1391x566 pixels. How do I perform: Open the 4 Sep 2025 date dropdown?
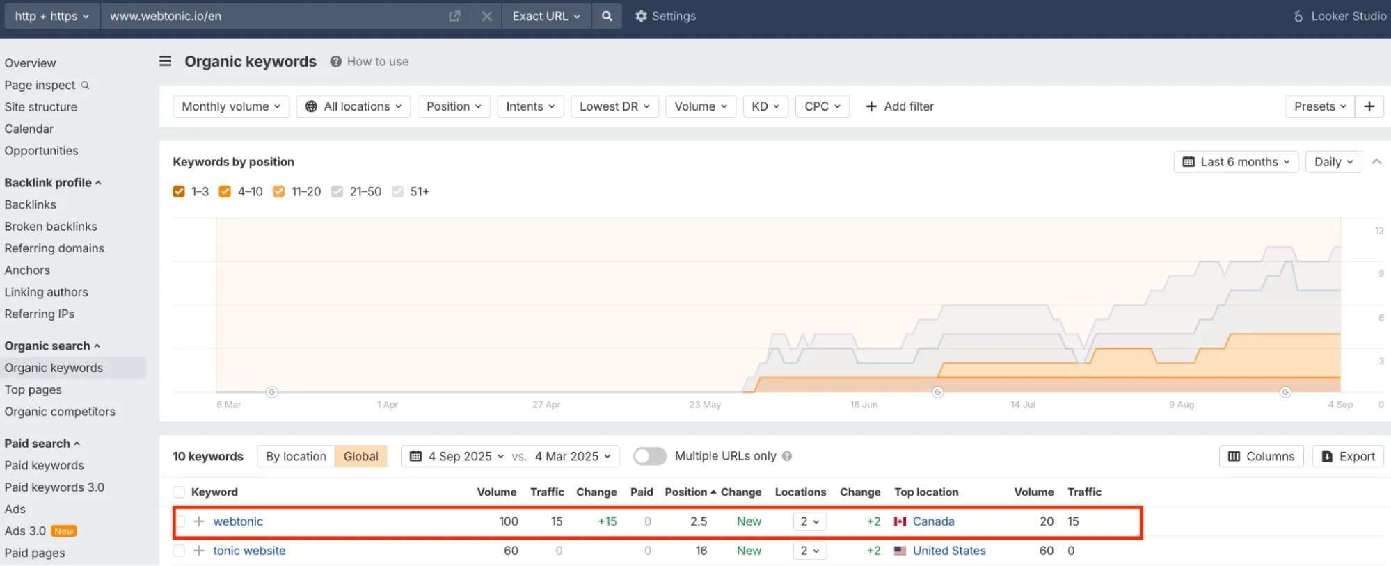point(456,456)
